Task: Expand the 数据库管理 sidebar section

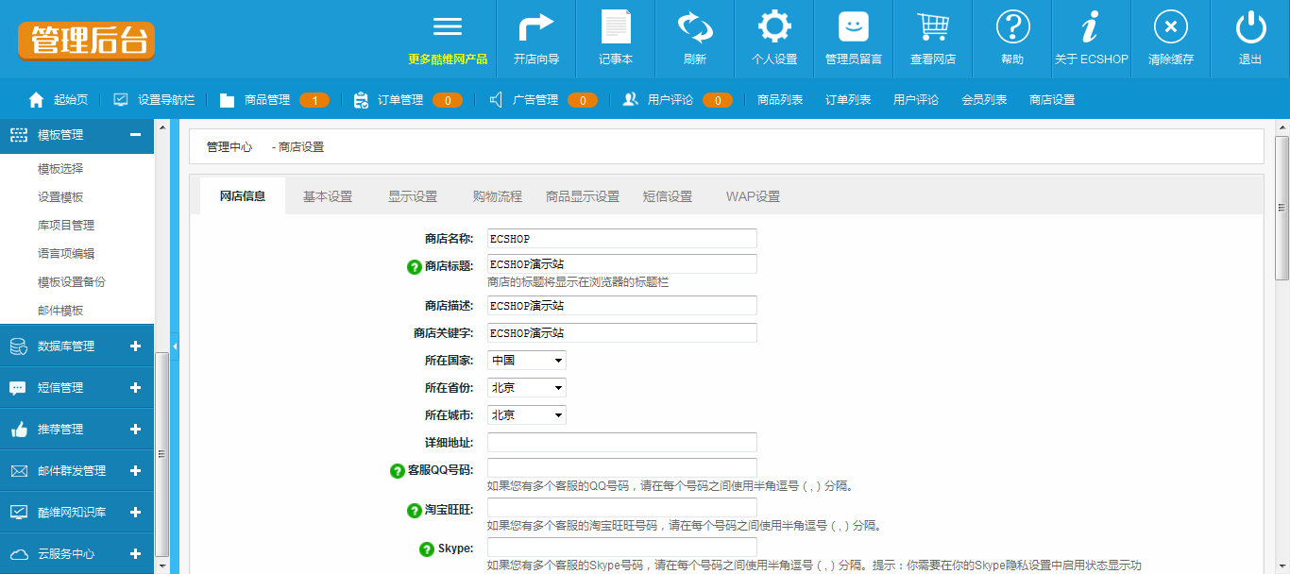Action: point(135,346)
